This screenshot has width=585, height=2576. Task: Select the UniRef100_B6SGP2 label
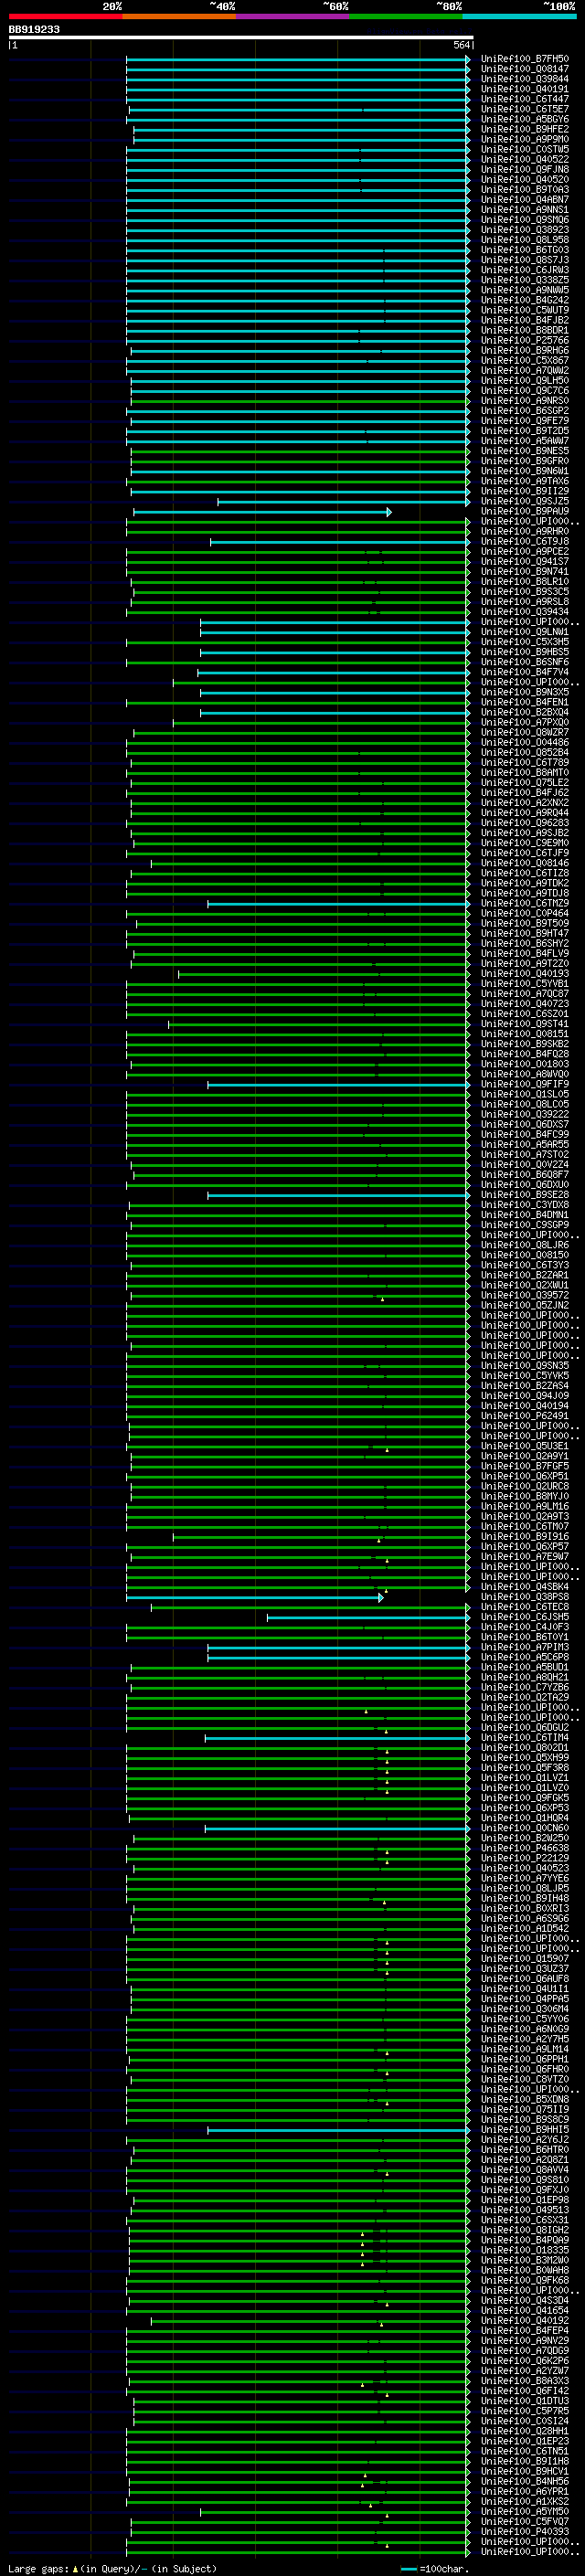tap(525, 411)
